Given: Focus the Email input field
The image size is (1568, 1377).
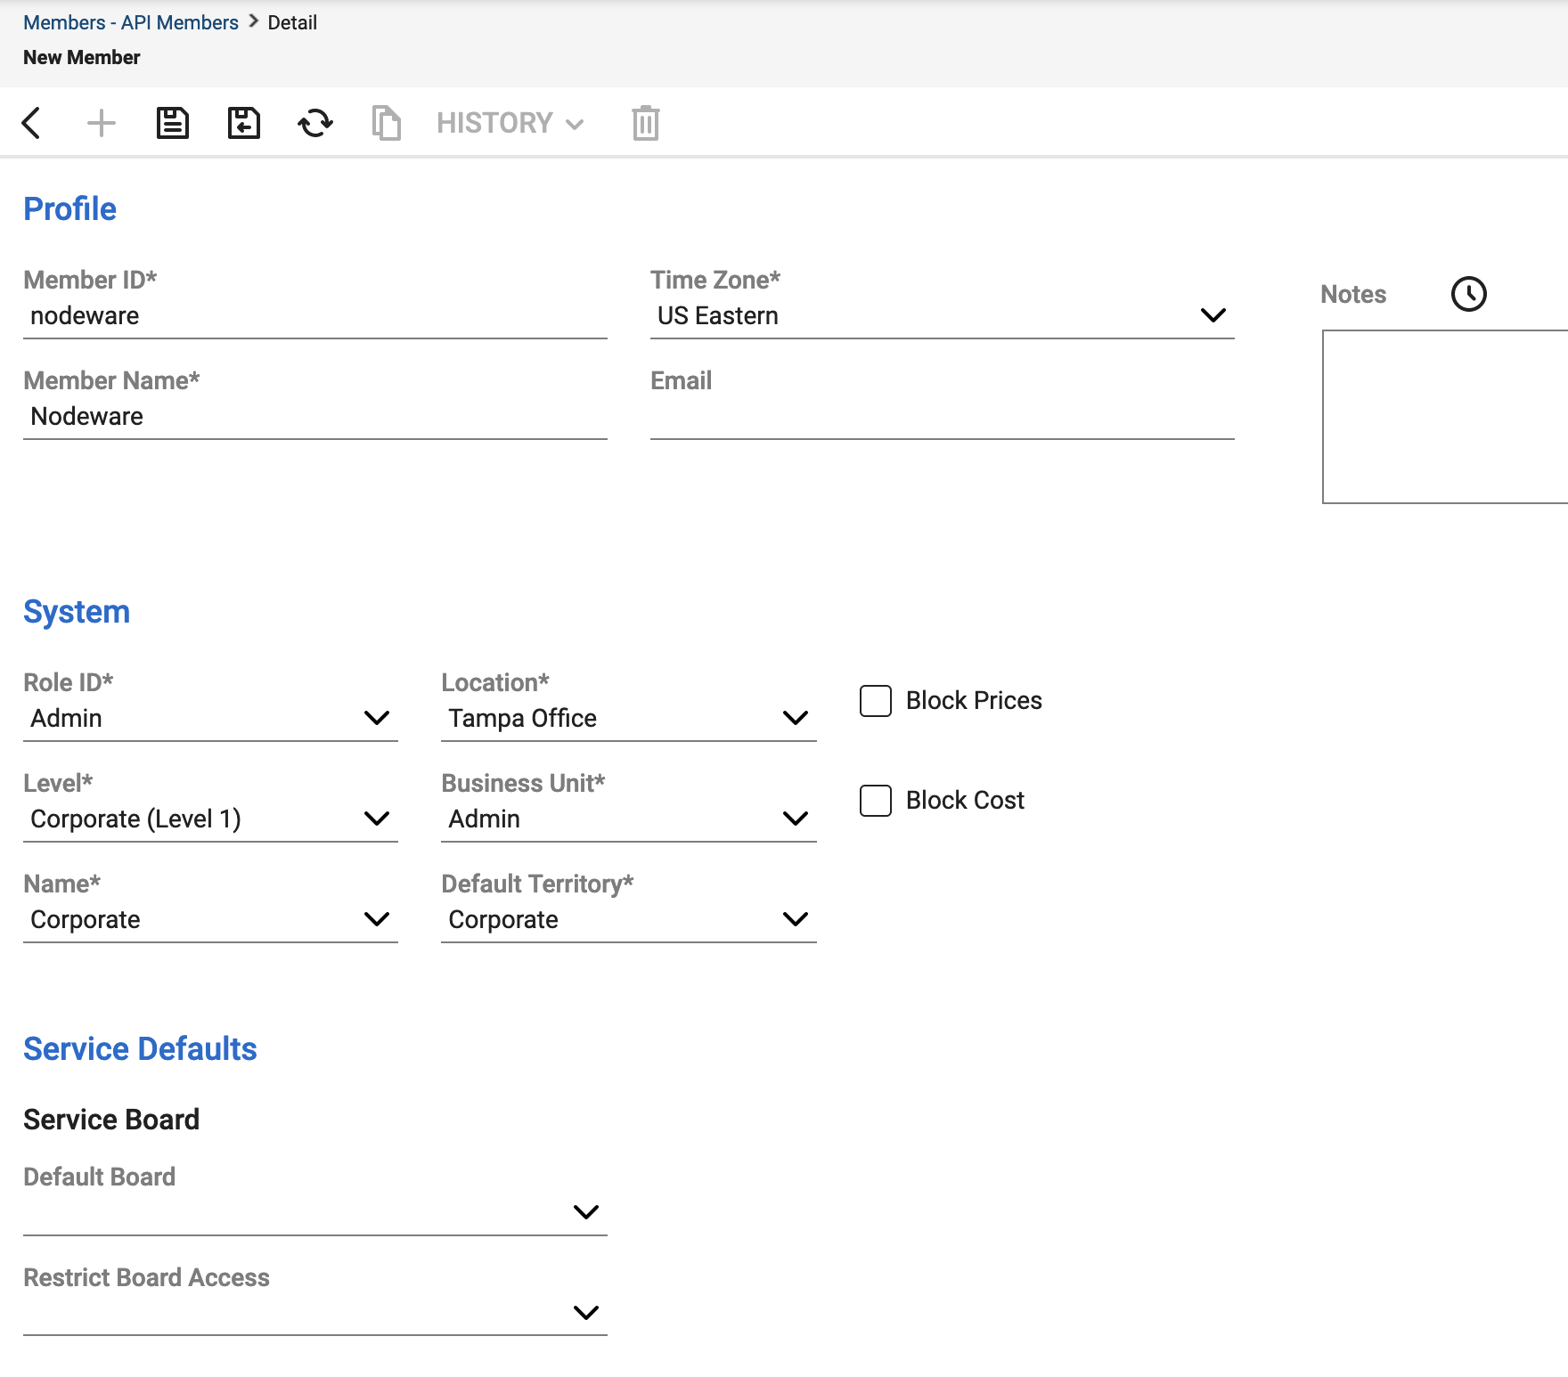Looking at the screenshot, I should pos(943,417).
